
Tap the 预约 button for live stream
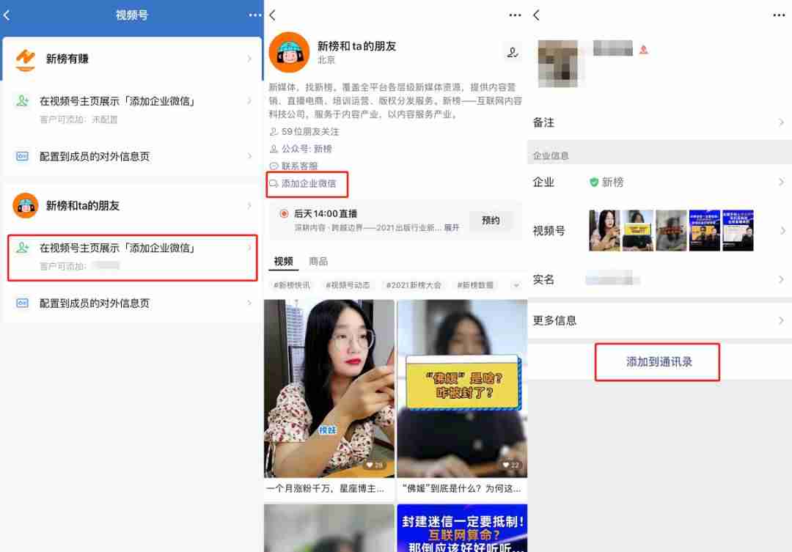[x=491, y=220]
